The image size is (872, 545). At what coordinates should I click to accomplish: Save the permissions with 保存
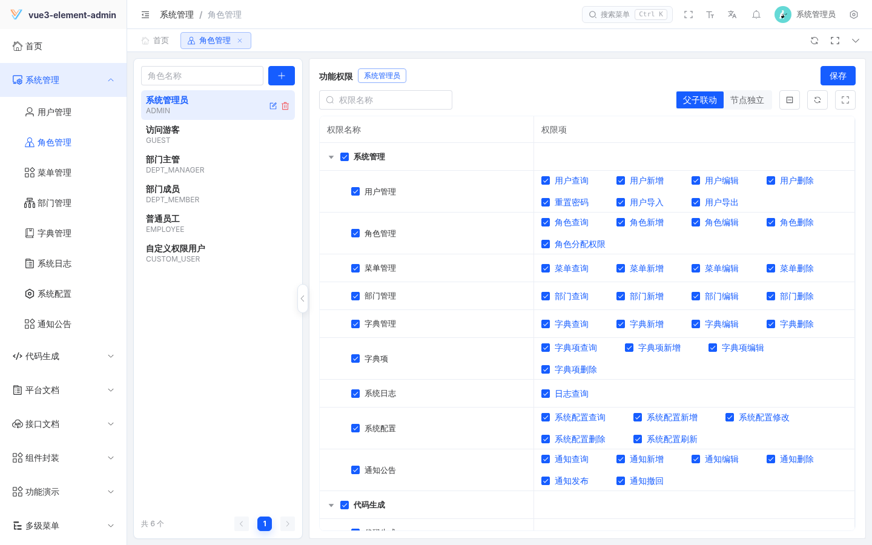click(x=838, y=76)
